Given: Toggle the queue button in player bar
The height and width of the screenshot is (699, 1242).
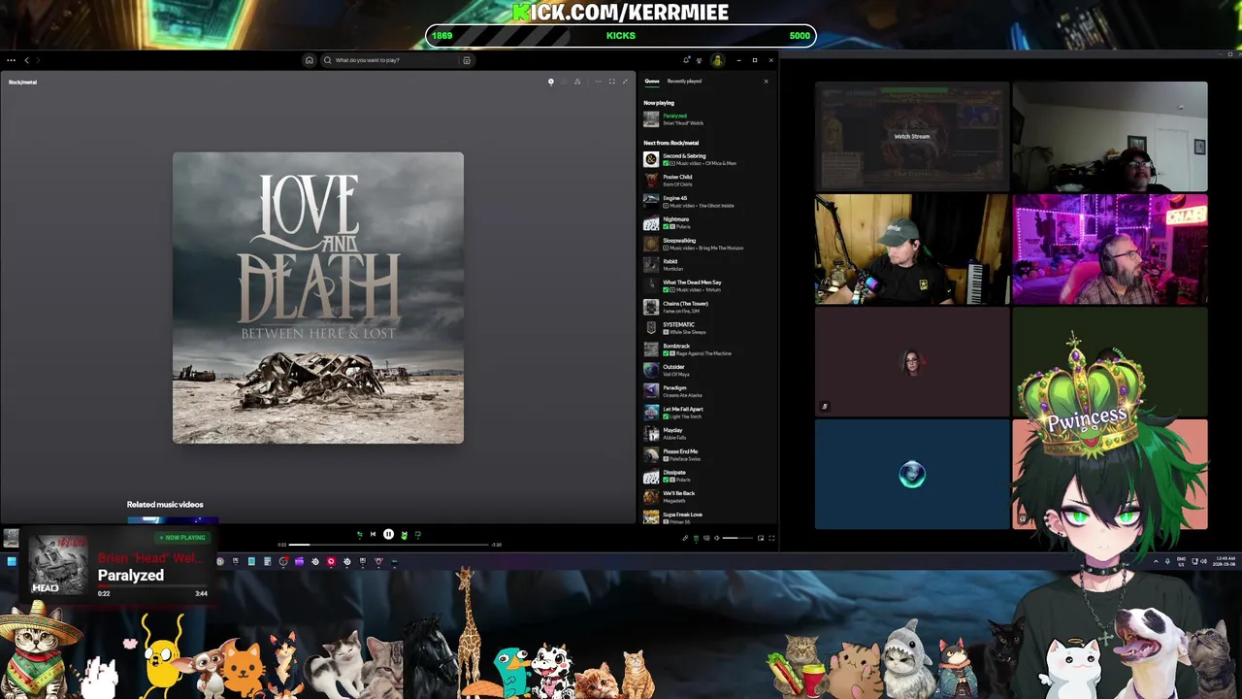Looking at the screenshot, I should point(696,538).
